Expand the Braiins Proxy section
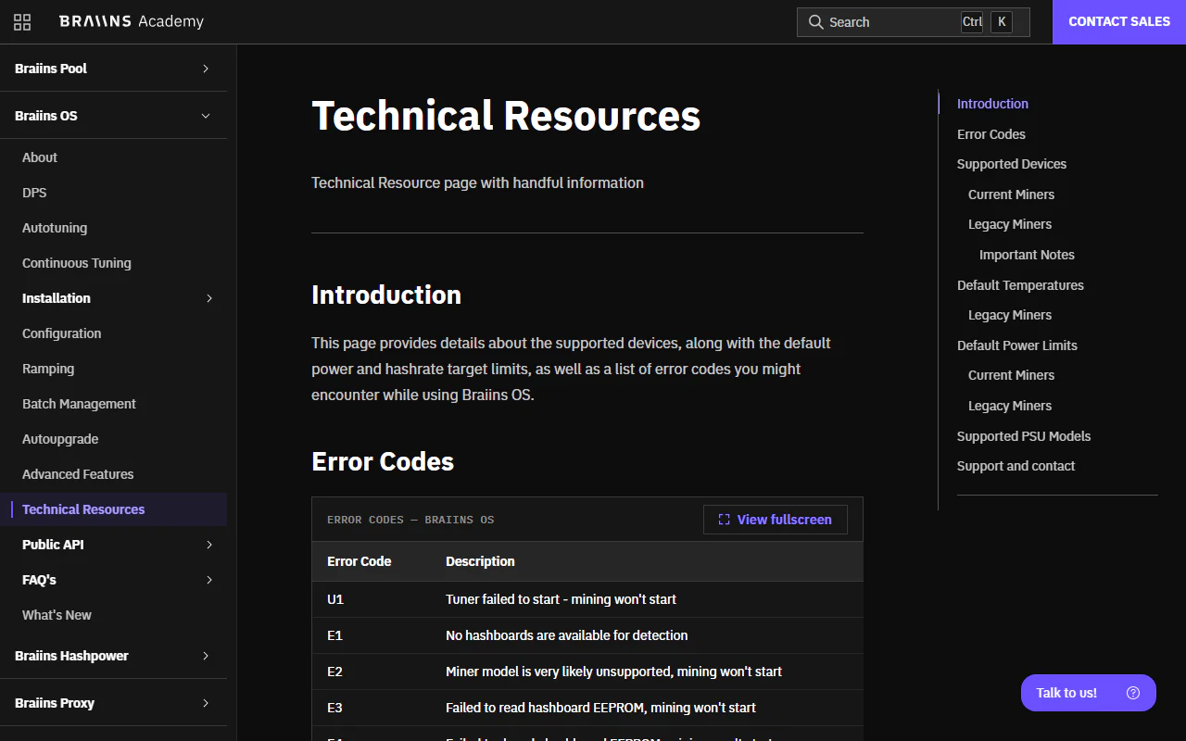 113,703
